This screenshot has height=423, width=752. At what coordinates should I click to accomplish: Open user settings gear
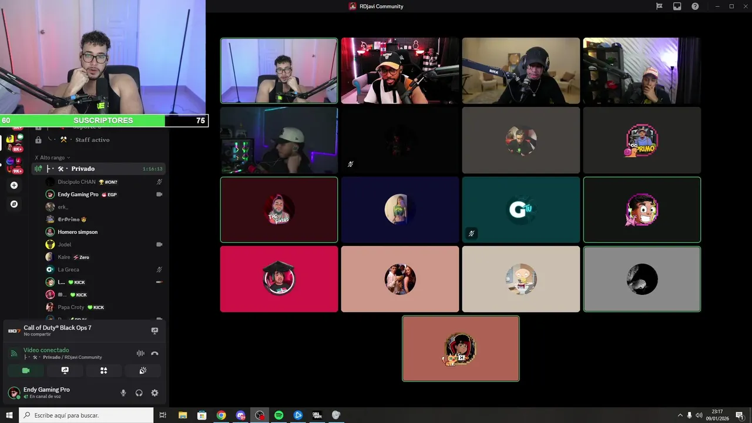pyautogui.click(x=155, y=393)
